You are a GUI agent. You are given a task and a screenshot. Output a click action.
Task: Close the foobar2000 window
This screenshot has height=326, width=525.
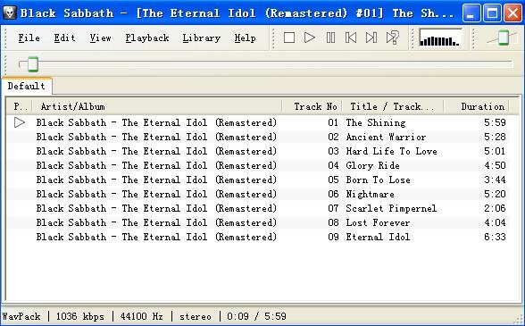tap(512, 13)
